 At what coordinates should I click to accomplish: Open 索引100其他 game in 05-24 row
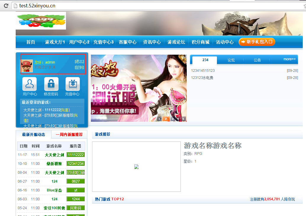point(54,208)
